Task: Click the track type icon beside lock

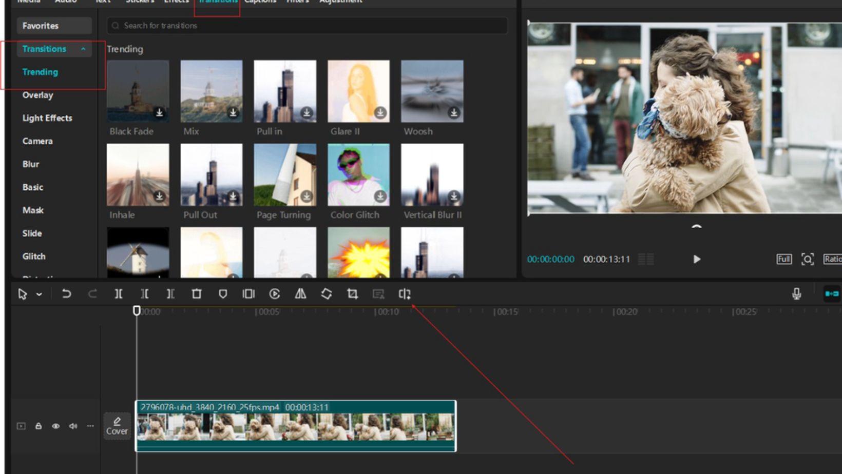Action: [x=21, y=426]
